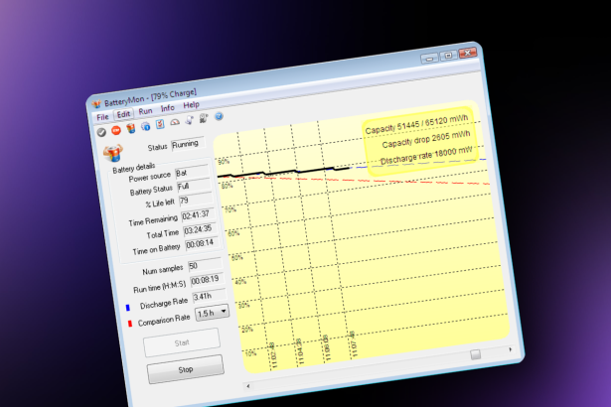Click the Num samples field showing 50
The width and height of the screenshot is (611, 407).
(205, 265)
